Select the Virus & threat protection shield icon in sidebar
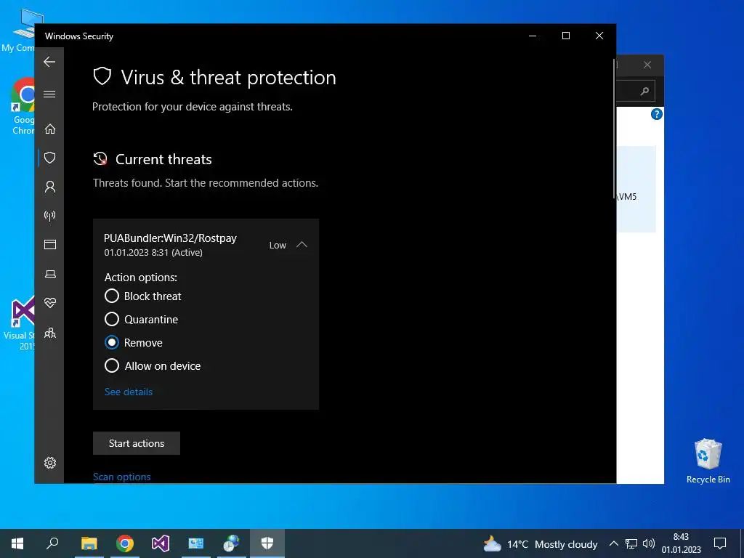The height and width of the screenshot is (558, 744). (x=50, y=158)
